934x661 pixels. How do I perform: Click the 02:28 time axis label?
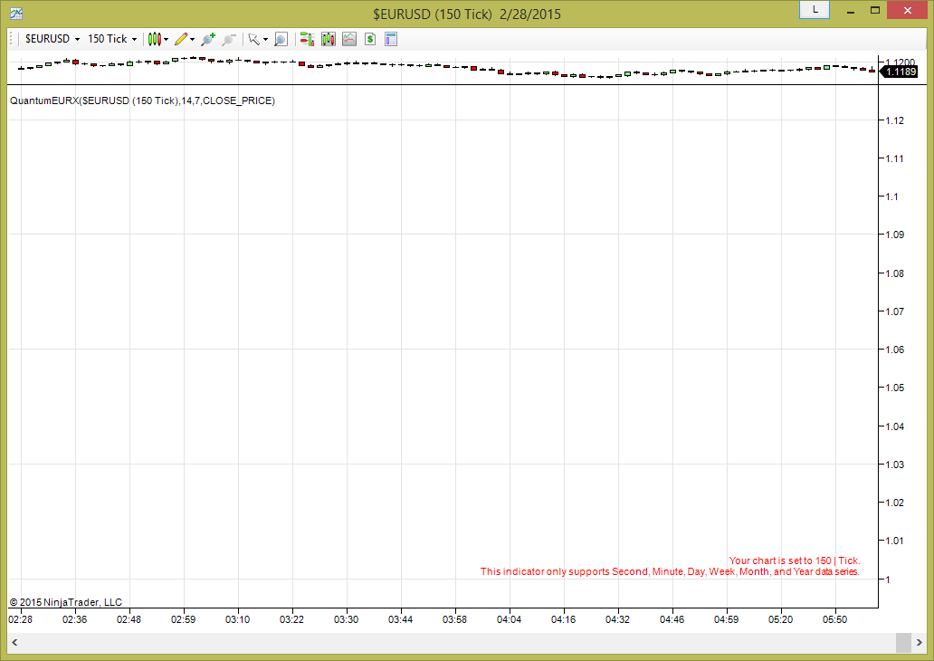point(20,619)
